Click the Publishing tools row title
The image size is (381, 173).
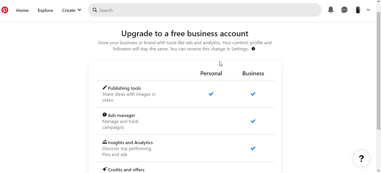[124, 88]
